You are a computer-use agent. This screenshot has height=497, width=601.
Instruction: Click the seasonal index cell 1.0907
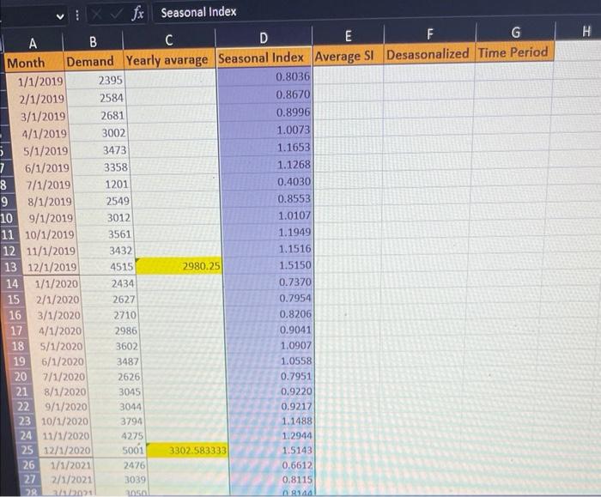[269, 346]
